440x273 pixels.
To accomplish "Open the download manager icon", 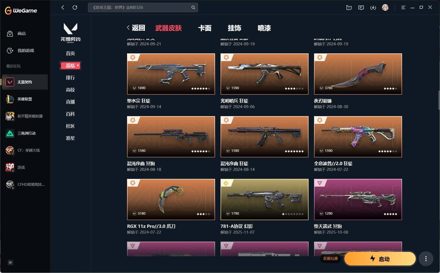I will pos(373,8).
